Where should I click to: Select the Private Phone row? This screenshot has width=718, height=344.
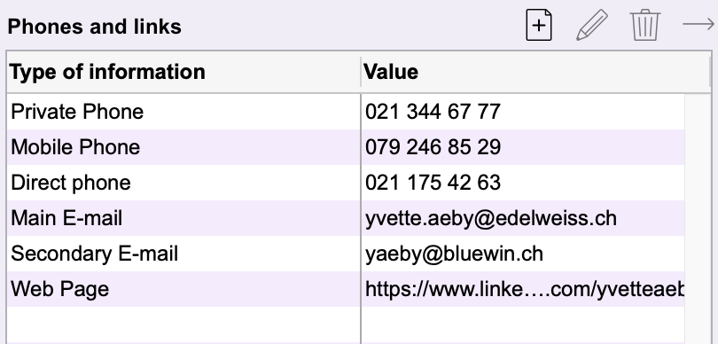point(346,112)
